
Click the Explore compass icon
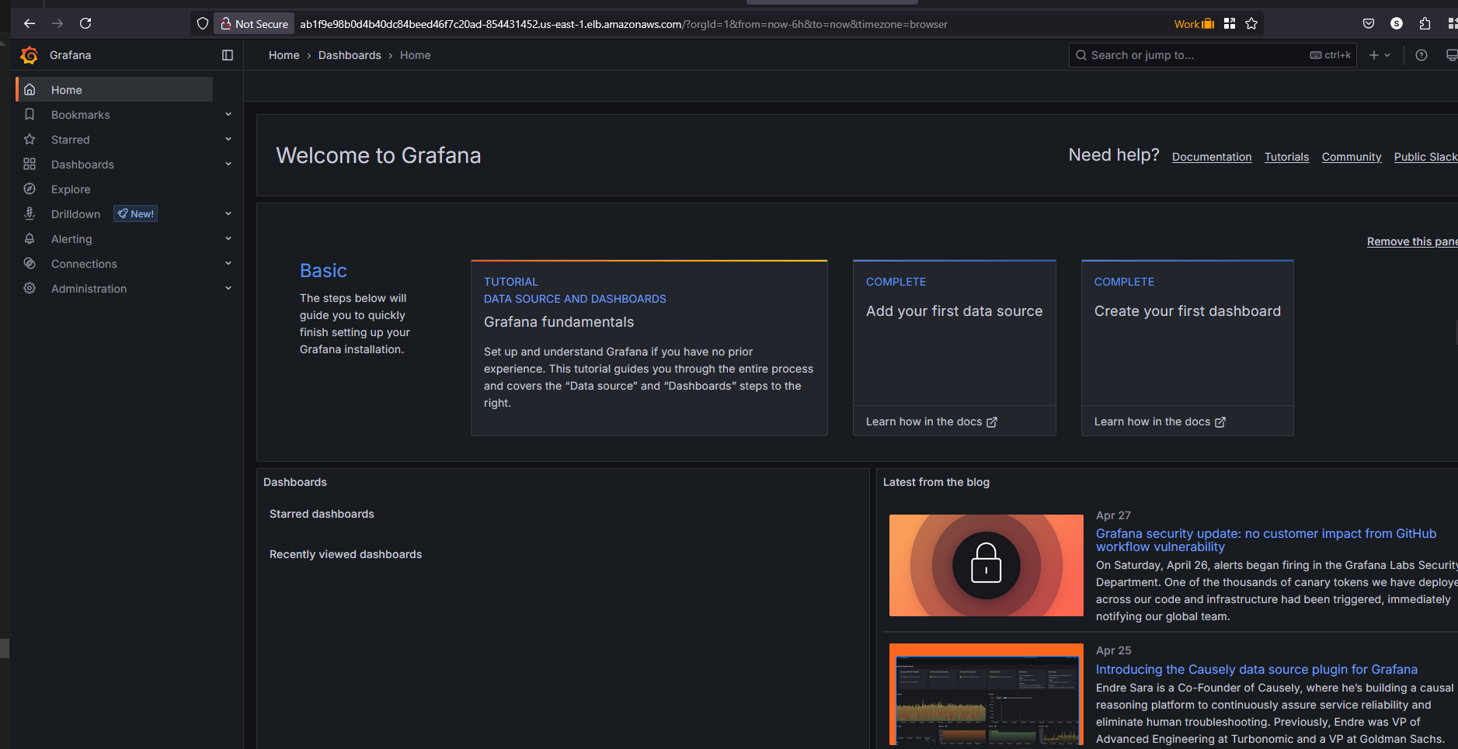click(30, 189)
